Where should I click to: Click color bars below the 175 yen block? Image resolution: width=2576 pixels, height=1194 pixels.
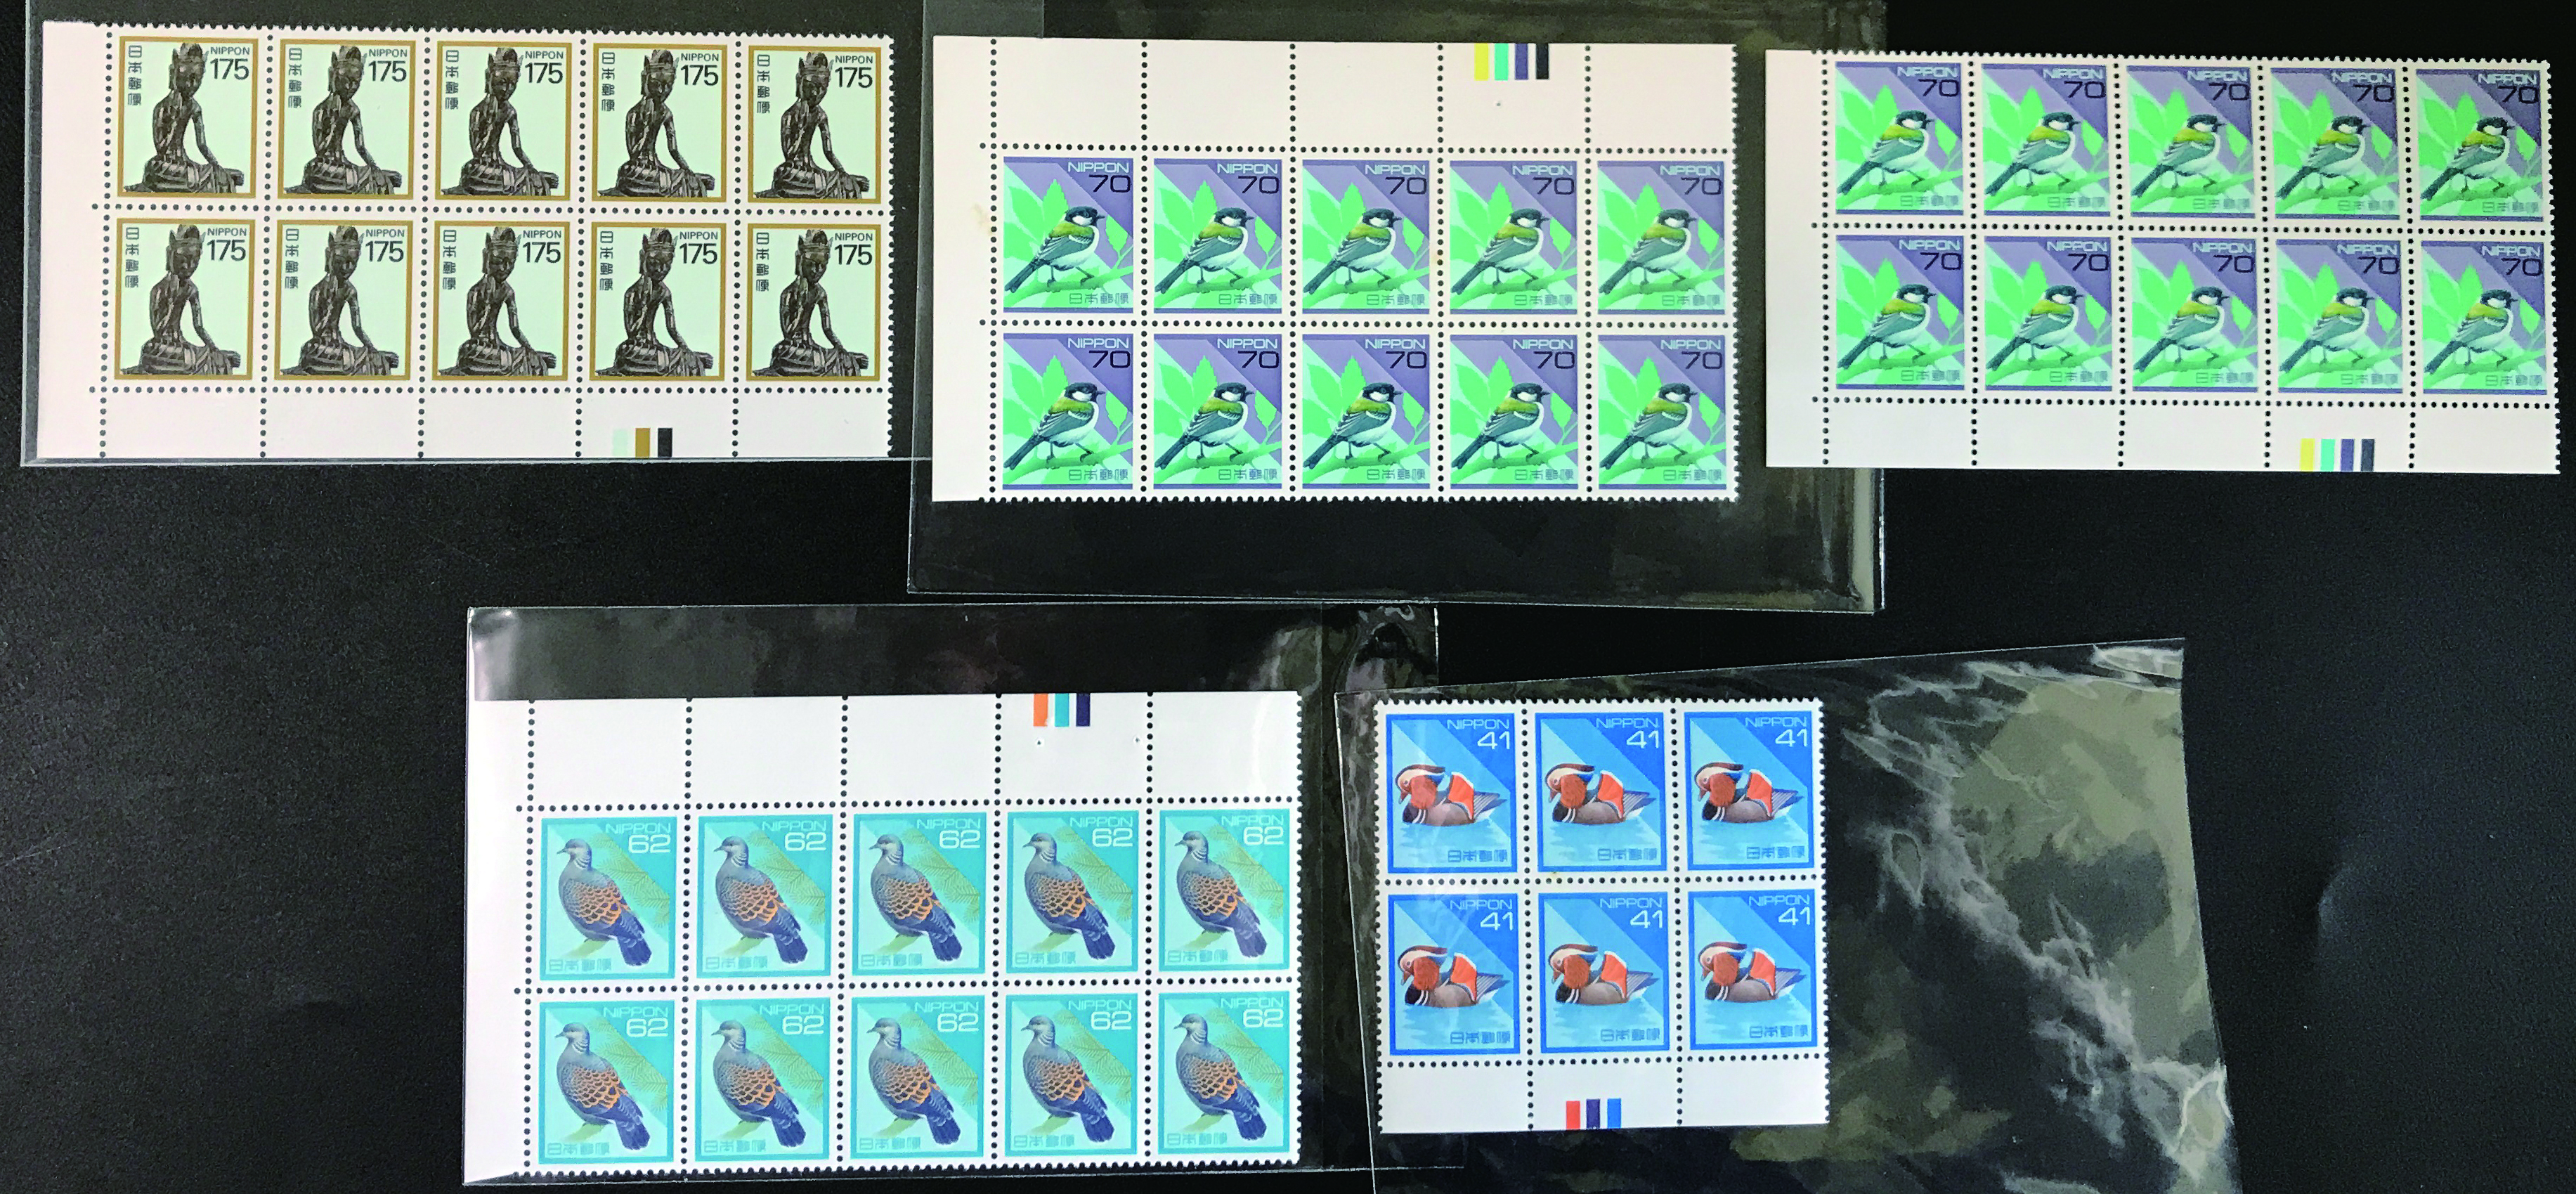click(x=644, y=441)
